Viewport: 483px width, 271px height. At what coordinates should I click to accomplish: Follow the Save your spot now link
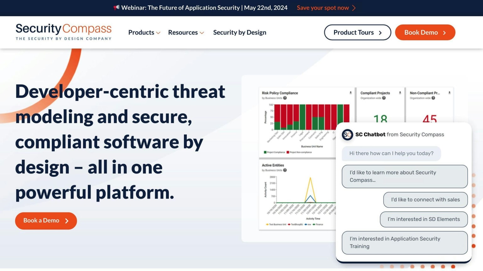click(x=323, y=8)
